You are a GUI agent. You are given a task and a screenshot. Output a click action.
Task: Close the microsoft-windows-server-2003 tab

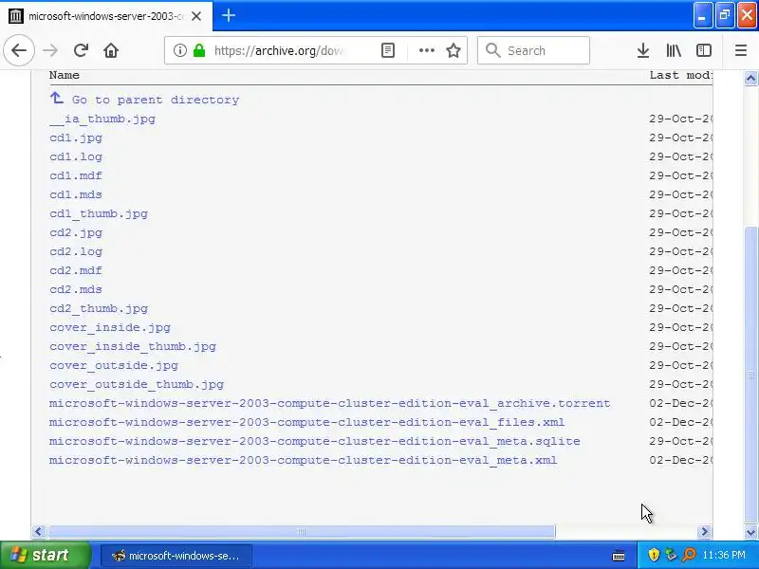(196, 16)
